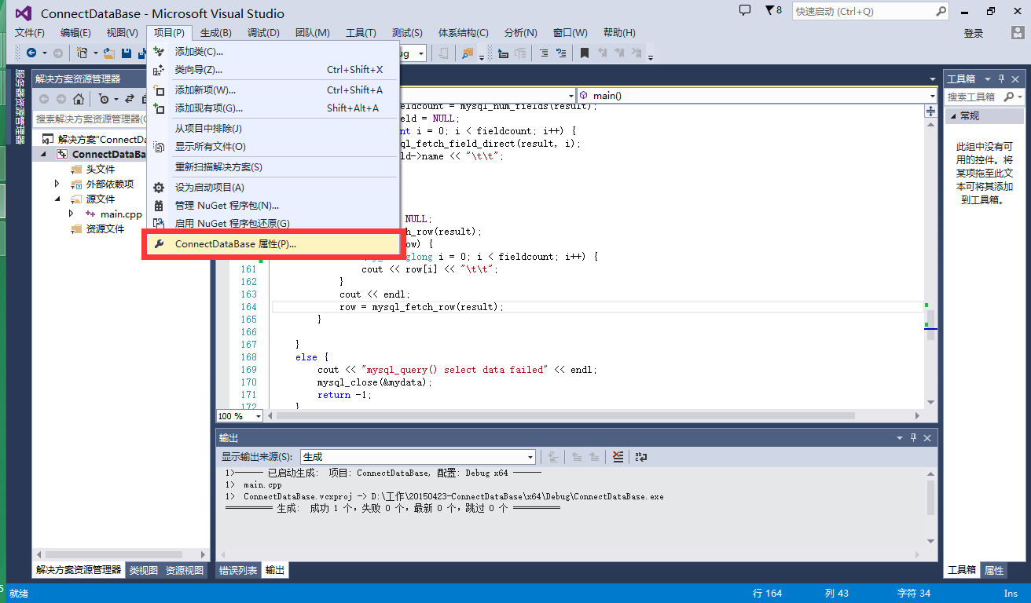Open the 服务器资源管理器 side tab
1031x603 pixels.
(20, 106)
